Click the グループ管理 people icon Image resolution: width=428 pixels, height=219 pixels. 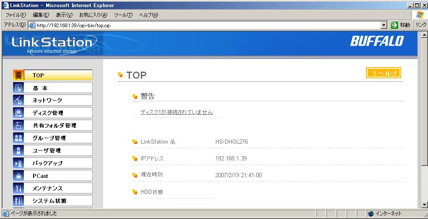click(x=18, y=138)
